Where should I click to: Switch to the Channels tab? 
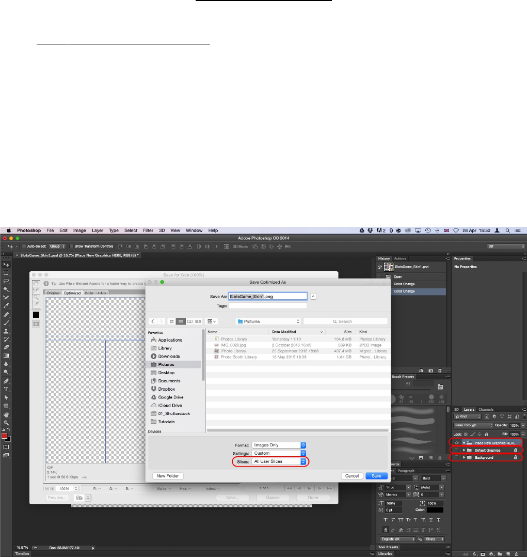[x=486, y=410]
